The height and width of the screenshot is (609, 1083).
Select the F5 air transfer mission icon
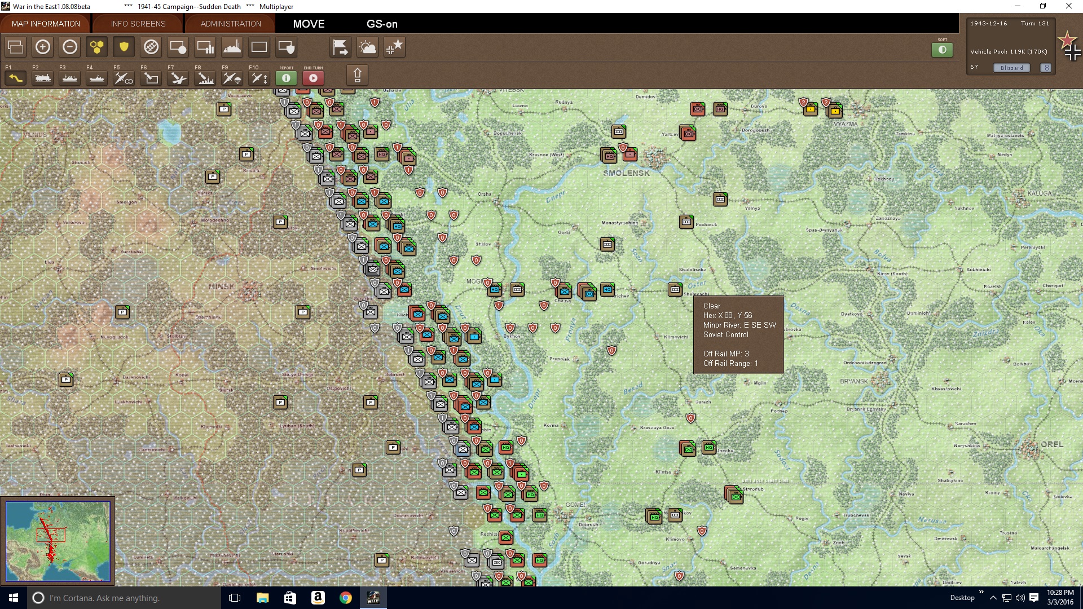[124, 78]
